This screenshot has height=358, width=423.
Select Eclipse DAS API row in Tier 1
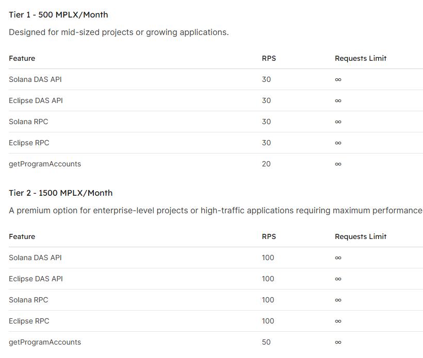[x=216, y=100]
